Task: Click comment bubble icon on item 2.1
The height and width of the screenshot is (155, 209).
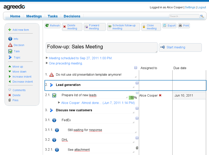Action: click(137, 93)
